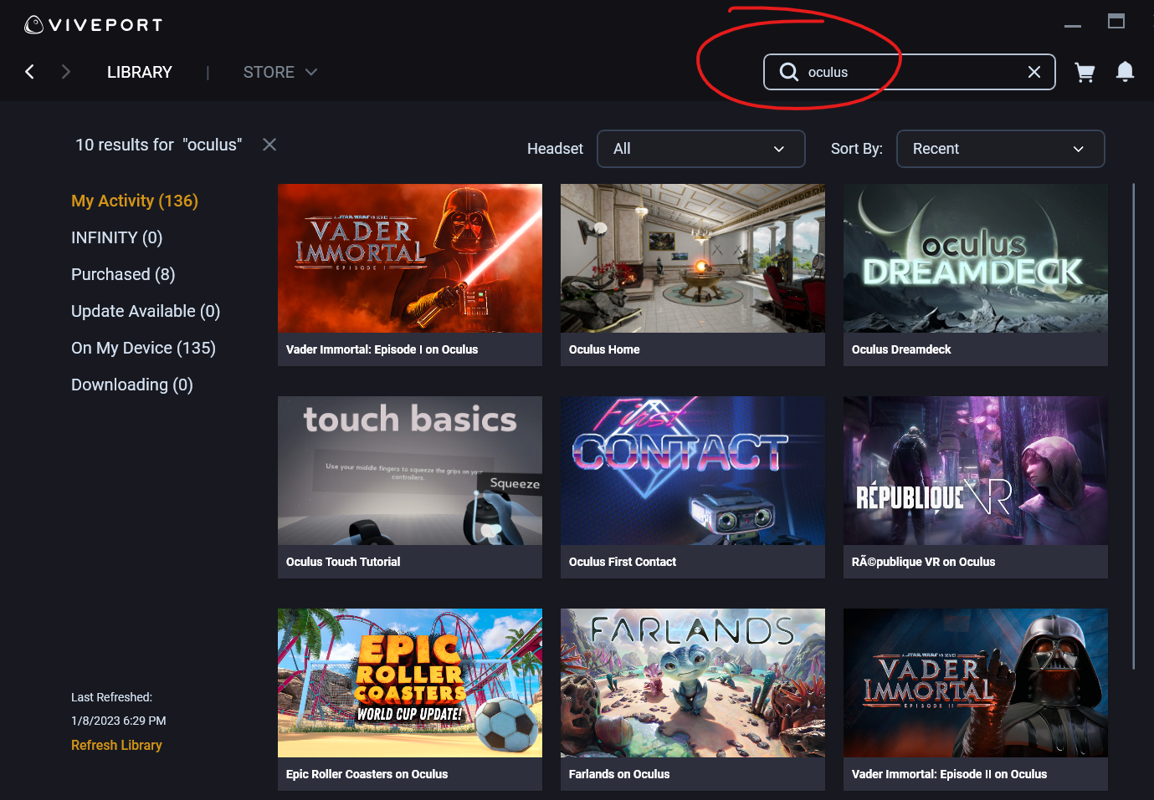The height and width of the screenshot is (800, 1154).
Task: Open the STORE tab
Action: coord(269,72)
